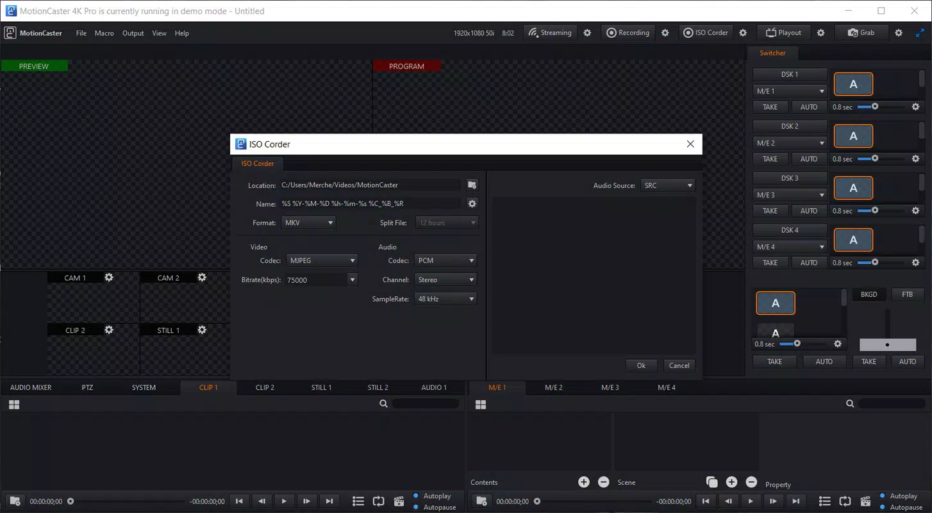Image resolution: width=932 pixels, height=513 pixels.
Task: Open file name pattern settings gear
Action: point(472,204)
